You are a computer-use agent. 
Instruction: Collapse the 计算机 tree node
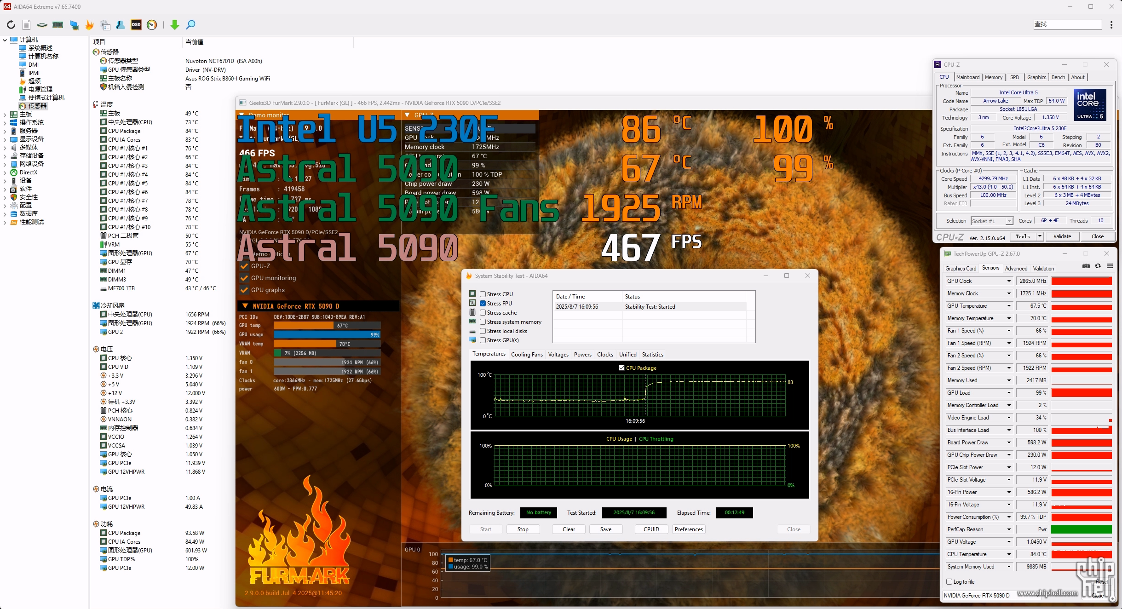coord(5,40)
